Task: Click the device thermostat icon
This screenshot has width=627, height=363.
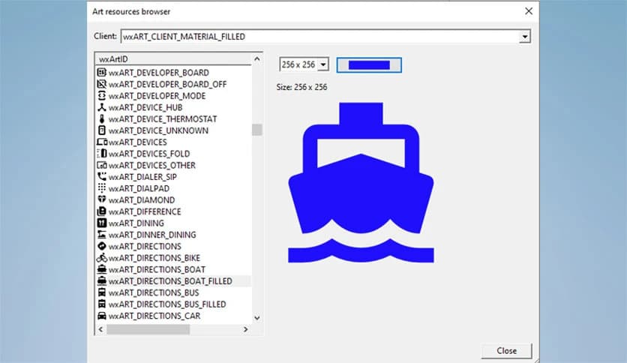Action: [x=102, y=118]
